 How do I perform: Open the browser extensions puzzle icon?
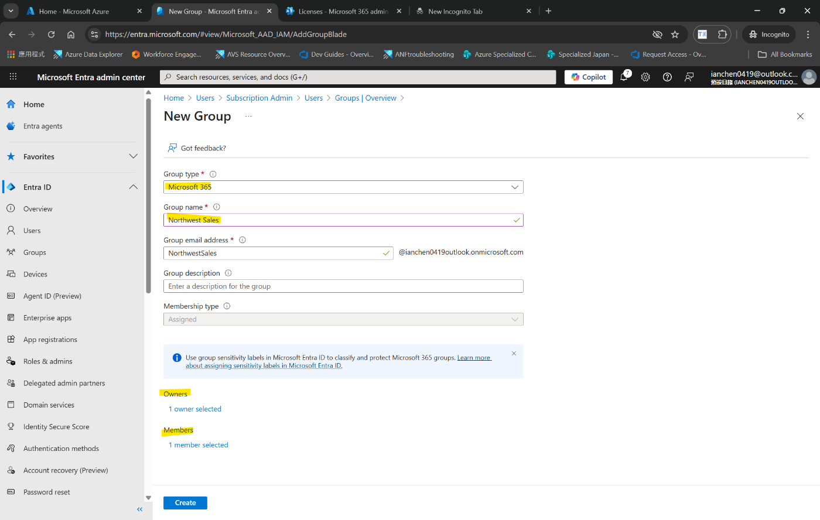722,35
